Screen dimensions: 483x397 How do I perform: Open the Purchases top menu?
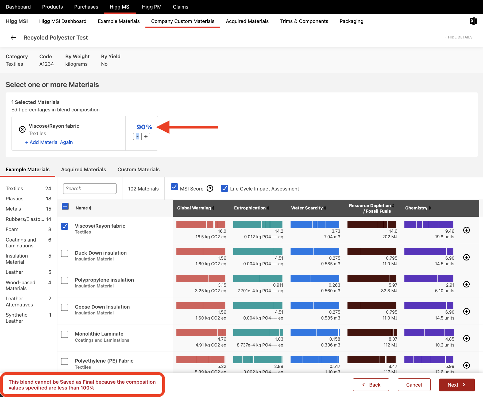86,7
